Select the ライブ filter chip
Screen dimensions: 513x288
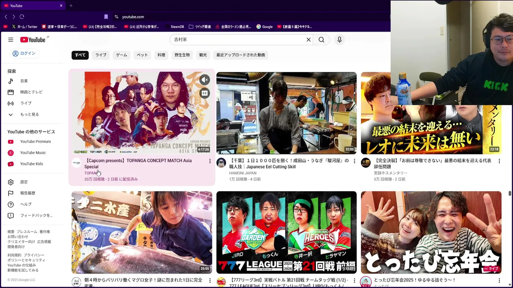tap(101, 55)
